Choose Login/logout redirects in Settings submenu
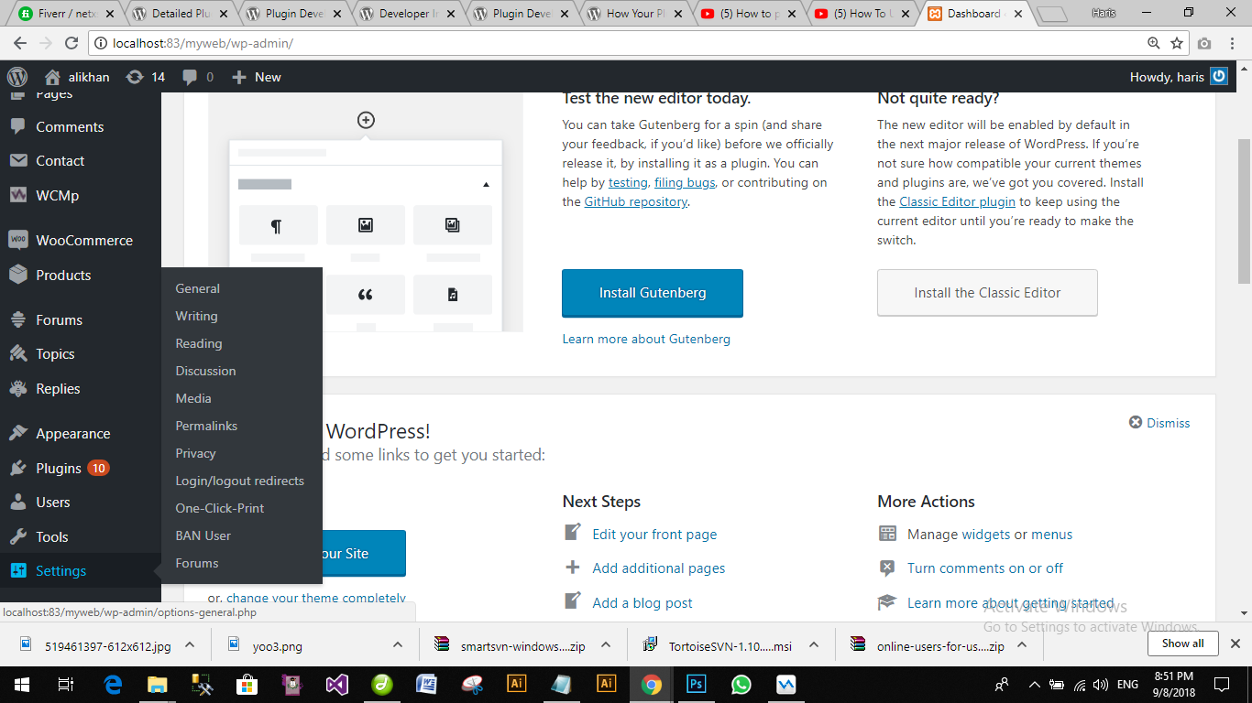 coord(239,481)
